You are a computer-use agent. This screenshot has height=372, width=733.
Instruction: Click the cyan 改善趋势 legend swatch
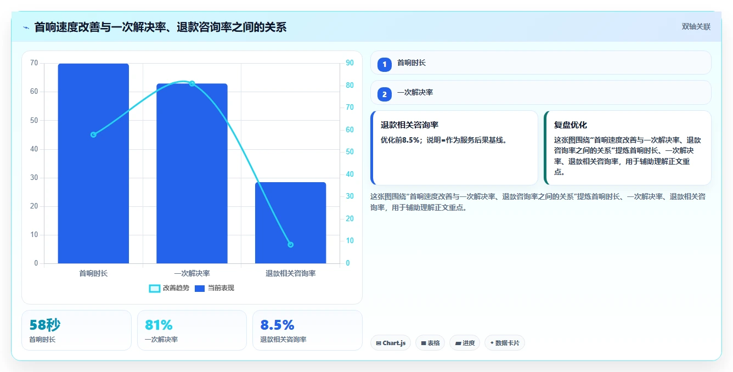click(155, 289)
